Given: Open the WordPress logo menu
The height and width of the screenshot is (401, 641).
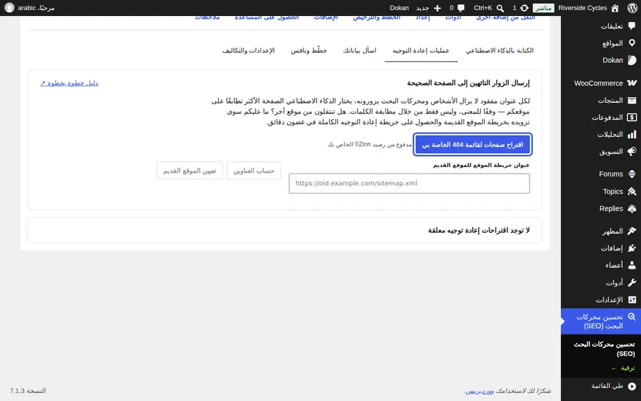Looking at the screenshot, I should pyautogui.click(x=632, y=8).
